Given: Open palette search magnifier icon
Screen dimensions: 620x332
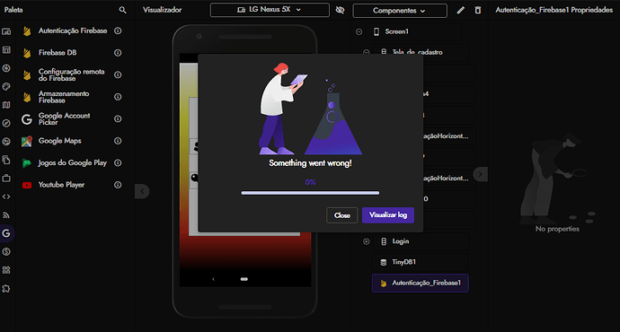Looking at the screenshot, I should [122, 10].
